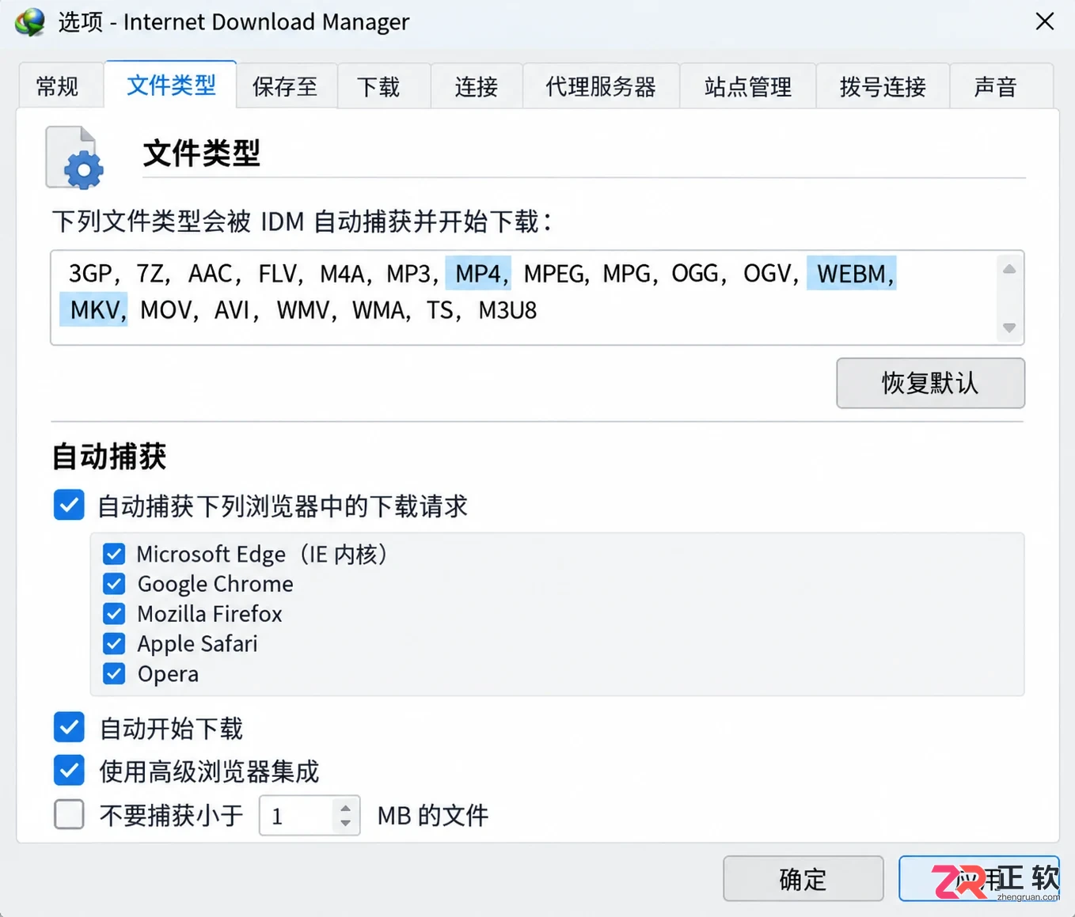1075x917 pixels.
Task: Uncheck Google Chrome browser capture
Action: (x=114, y=584)
